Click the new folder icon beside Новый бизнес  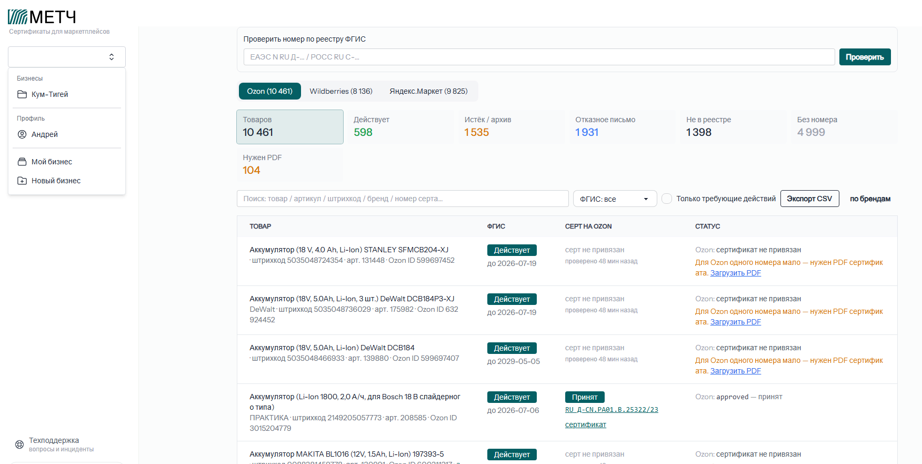click(x=22, y=181)
